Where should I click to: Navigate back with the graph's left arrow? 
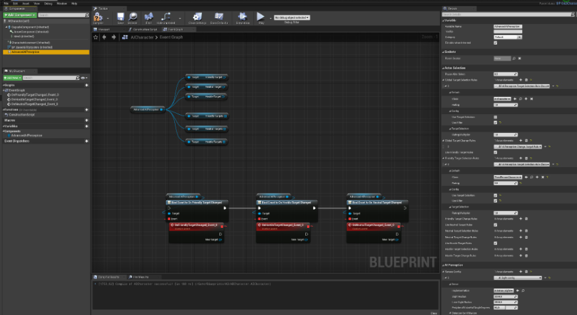[105, 37]
